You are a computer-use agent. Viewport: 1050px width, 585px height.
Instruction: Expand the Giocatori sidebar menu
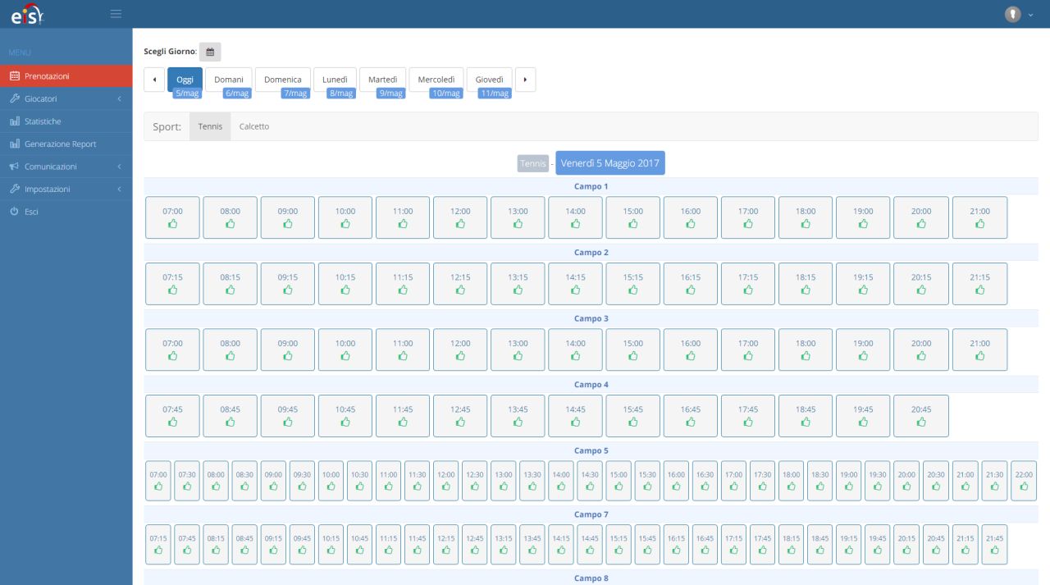[x=66, y=98]
